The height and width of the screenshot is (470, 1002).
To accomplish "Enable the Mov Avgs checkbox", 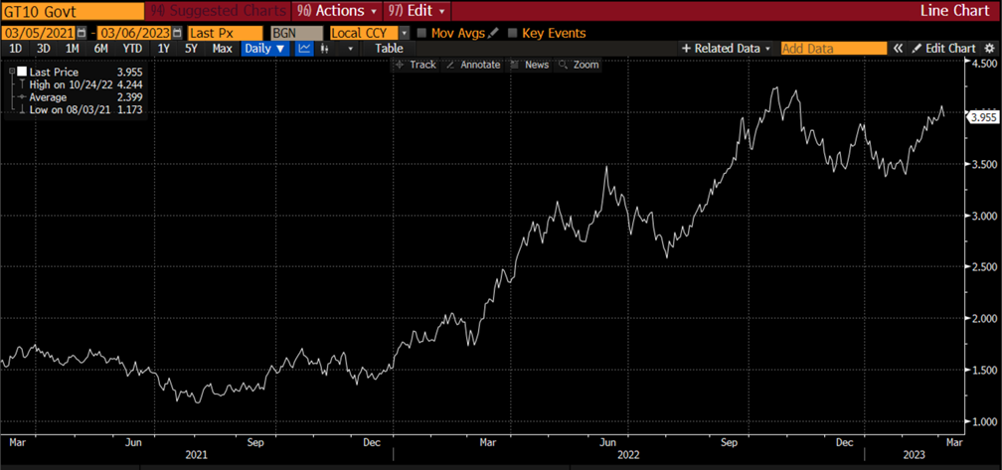I will point(421,33).
